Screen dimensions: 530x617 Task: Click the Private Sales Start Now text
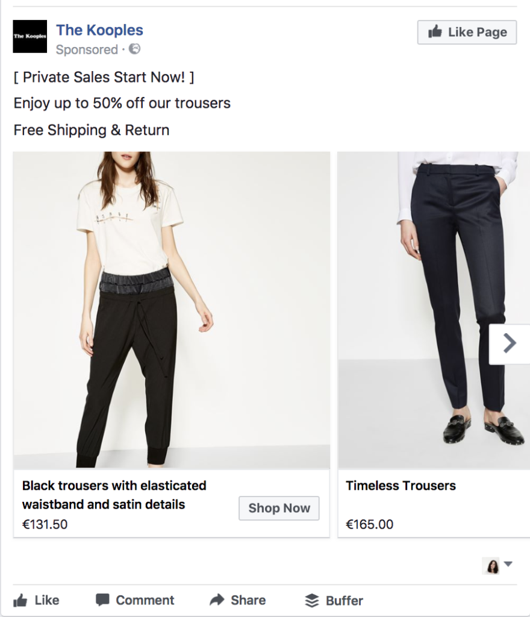[104, 77]
